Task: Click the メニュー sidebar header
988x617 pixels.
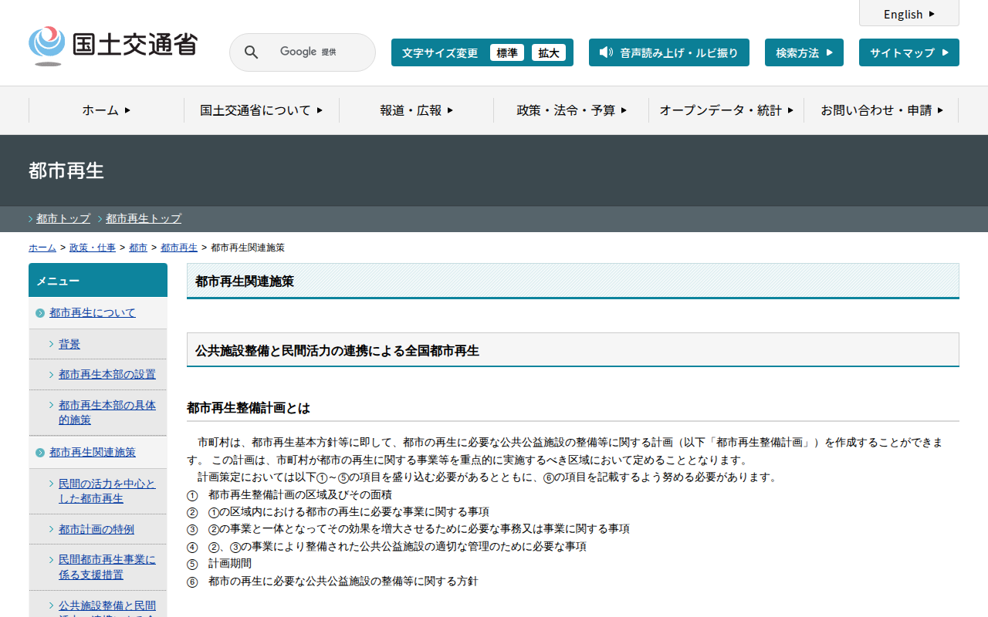Action: pyautogui.click(x=98, y=280)
